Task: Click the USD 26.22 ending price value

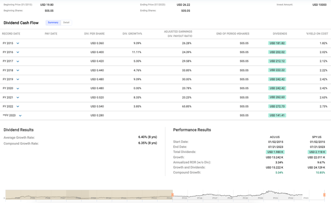Action: click(x=183, y=5)
